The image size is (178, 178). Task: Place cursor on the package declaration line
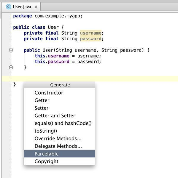pyautogui.click(x=47, y=16)
